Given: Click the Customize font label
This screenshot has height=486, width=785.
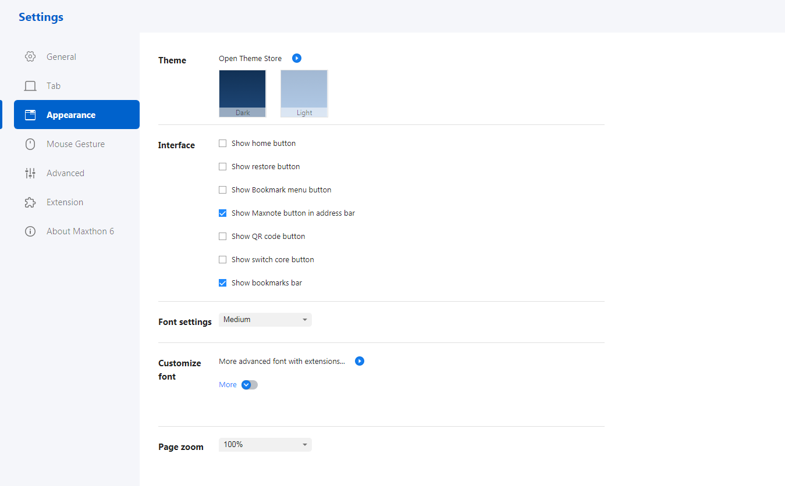Looking at the screenshot, I should [180, 370].
